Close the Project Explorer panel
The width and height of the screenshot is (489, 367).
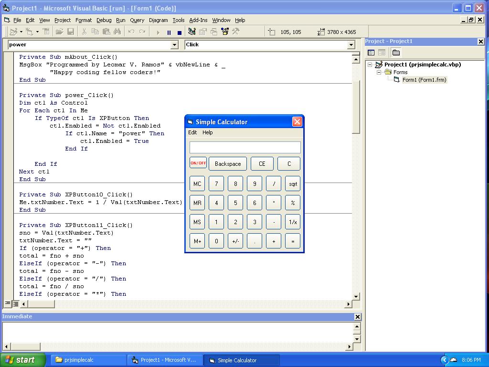480,41
